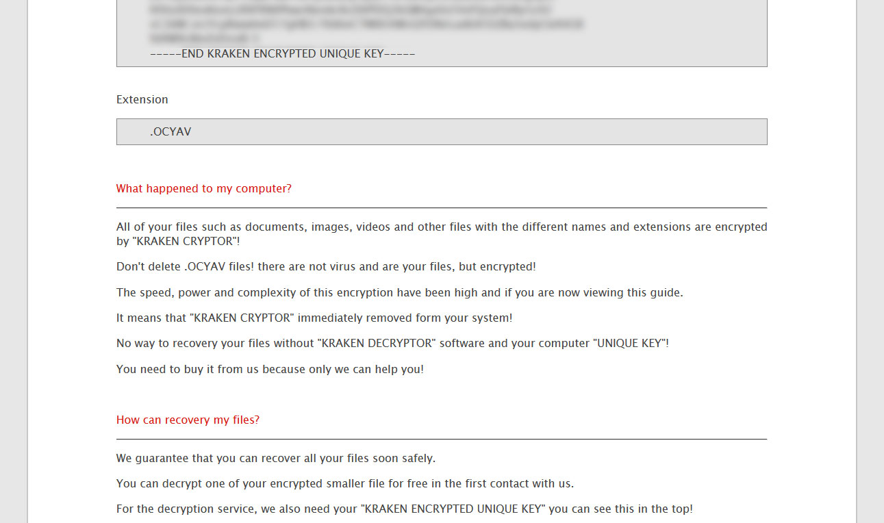Viewport: 884px width, 523px height.
Task: Click the paragraph starting "All of your files such as"
Action: click(442, 233)
